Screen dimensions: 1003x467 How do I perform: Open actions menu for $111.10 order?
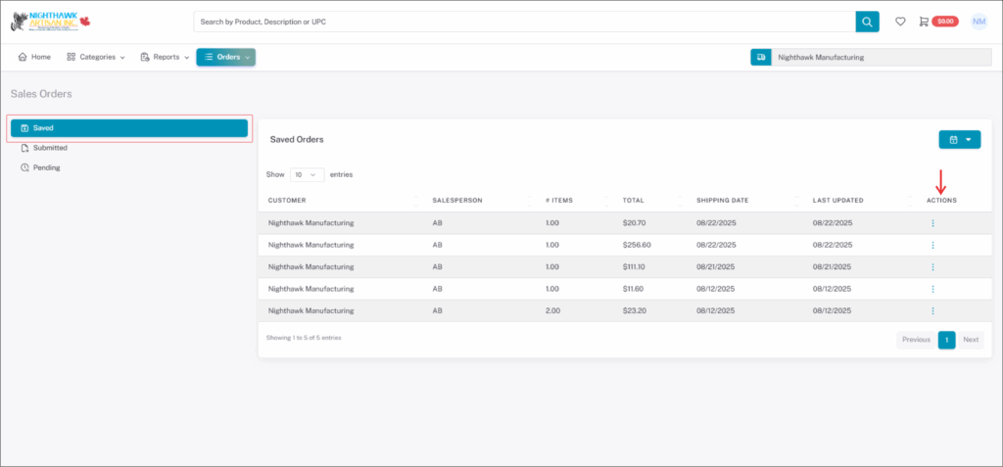pyautogui.click(x=932, y=267)
